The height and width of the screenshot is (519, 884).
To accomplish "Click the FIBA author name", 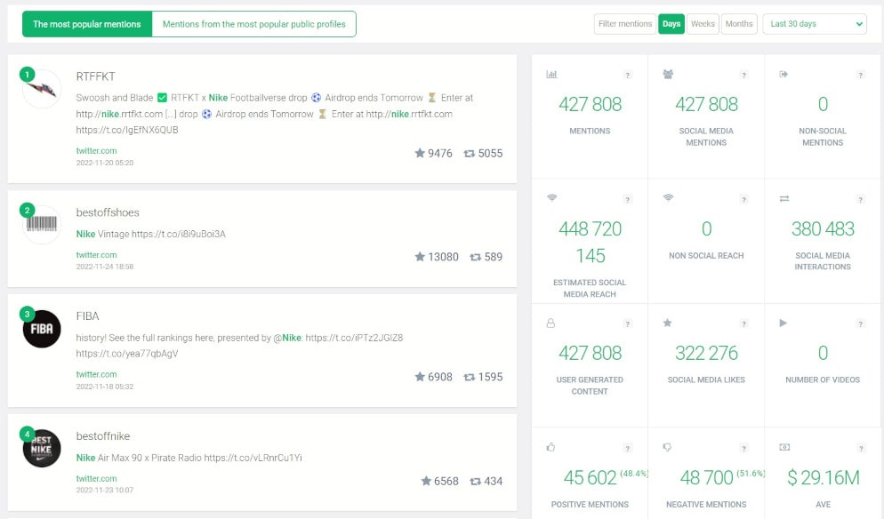I will (87, 316).
